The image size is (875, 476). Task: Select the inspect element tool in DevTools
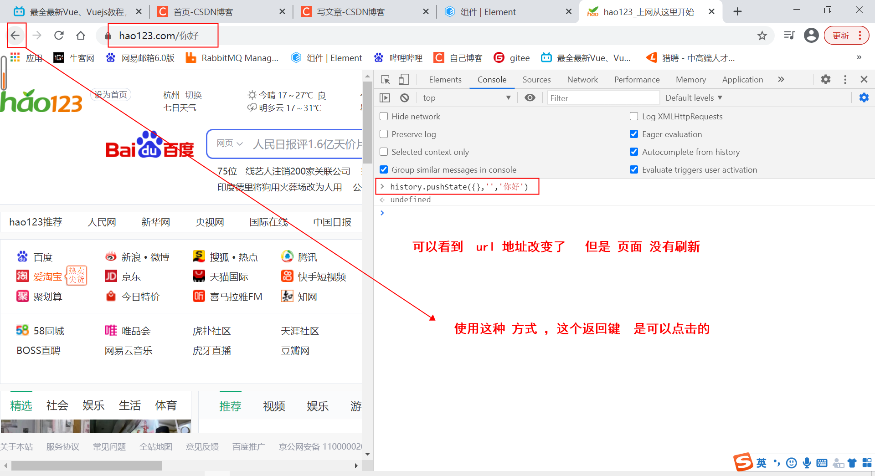385,79
